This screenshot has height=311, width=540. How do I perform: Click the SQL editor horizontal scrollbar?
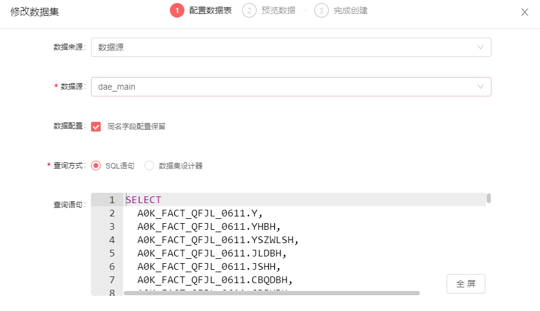[271, 293]
